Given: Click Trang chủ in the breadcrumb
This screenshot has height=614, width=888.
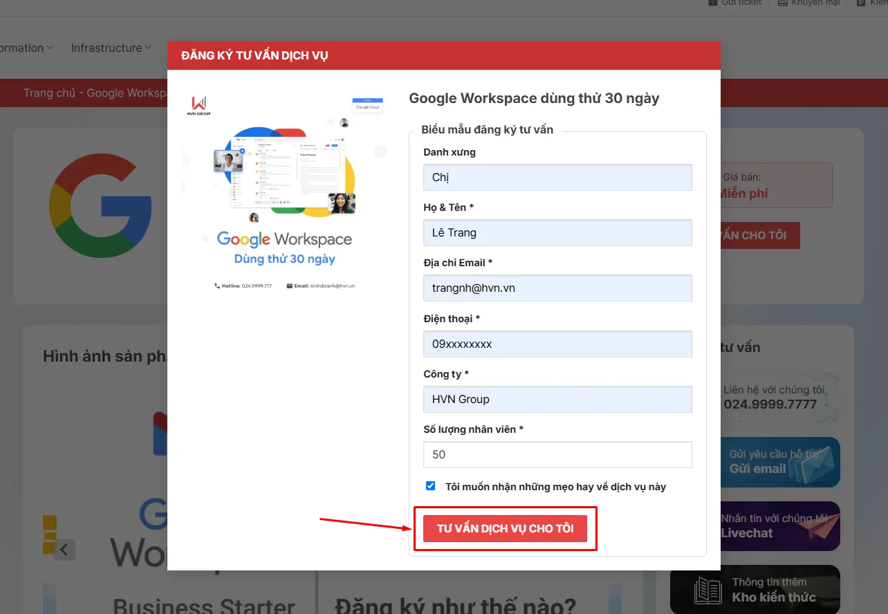Looking at the screenshot, I should tap(48, 93).
